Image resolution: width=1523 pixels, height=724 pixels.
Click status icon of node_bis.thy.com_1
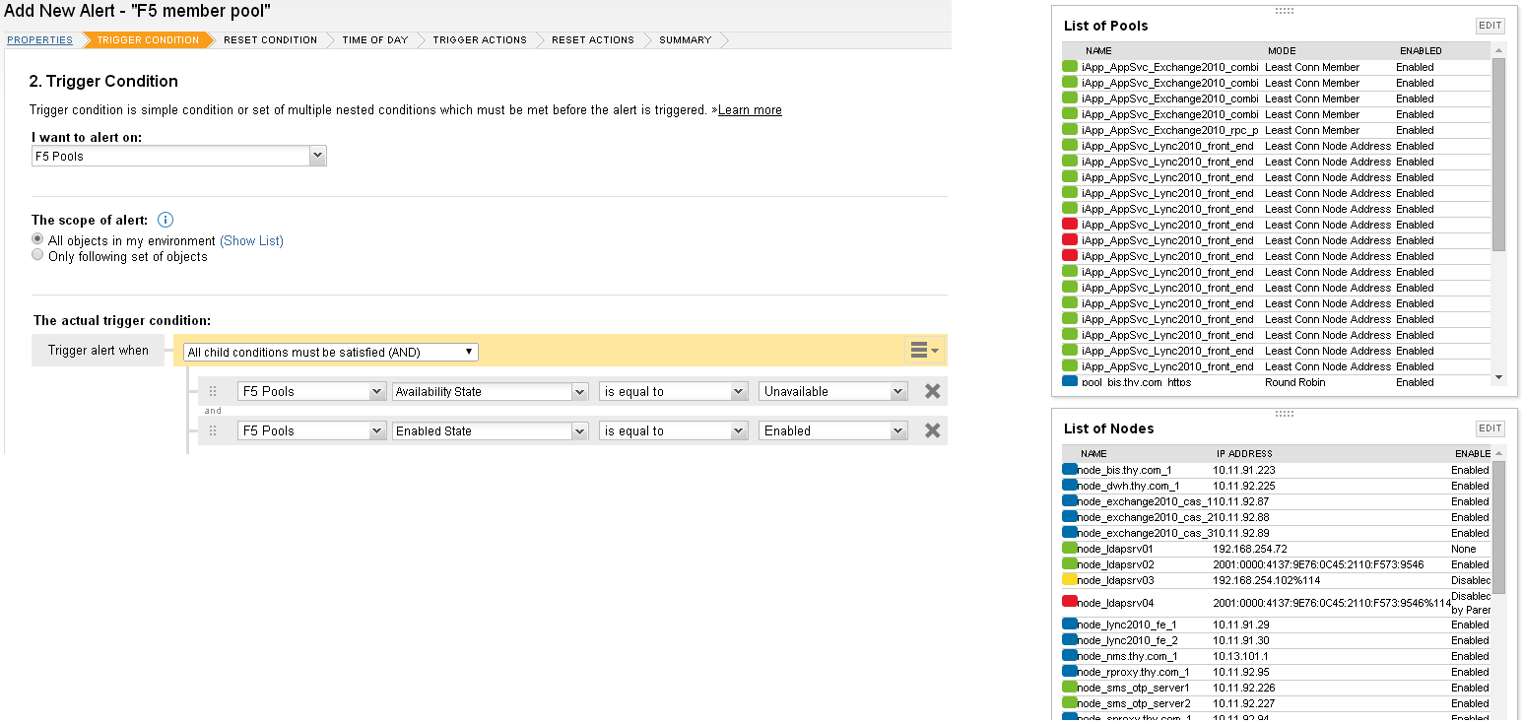1070,470
